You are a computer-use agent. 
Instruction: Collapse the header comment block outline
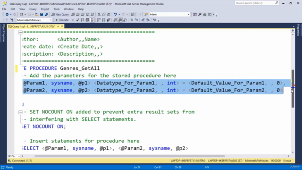click(20, 33)
